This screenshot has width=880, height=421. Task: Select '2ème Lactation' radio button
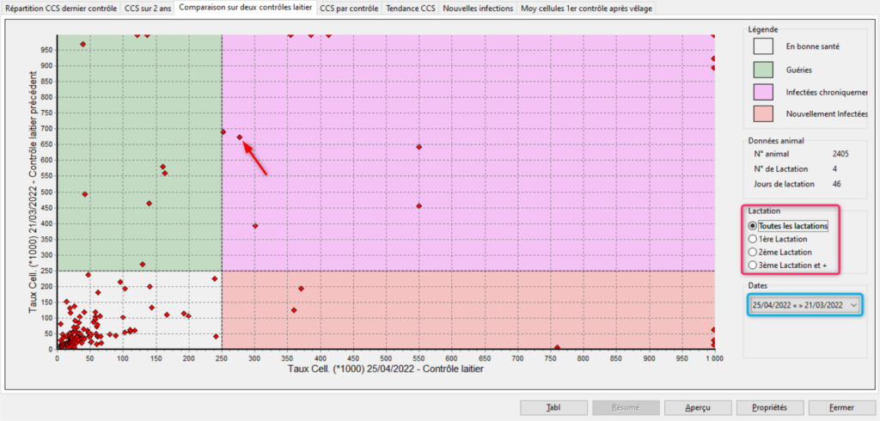point(754,253)
